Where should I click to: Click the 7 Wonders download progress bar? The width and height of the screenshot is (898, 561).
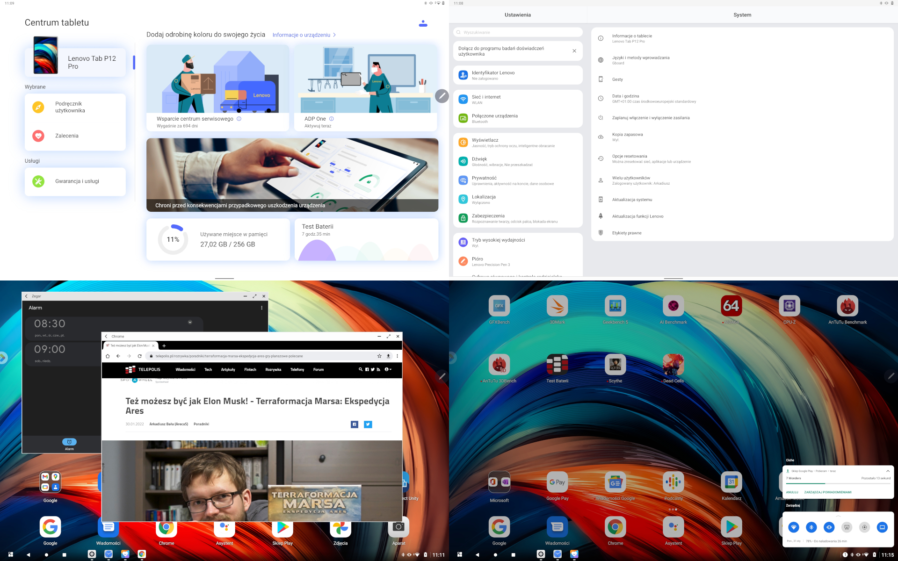tap(838, 484)
